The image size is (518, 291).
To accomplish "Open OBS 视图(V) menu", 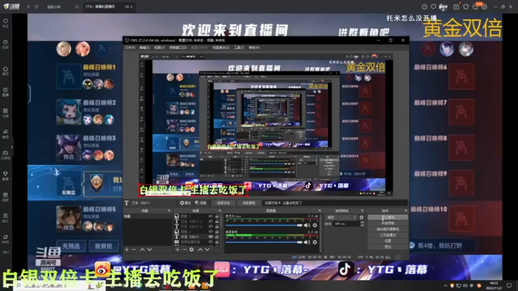I will point(159,47).
